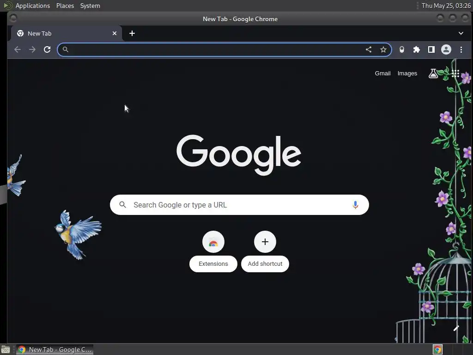
Task: Bookmark this tab with the star icon
Action: [x=383, y=49]
